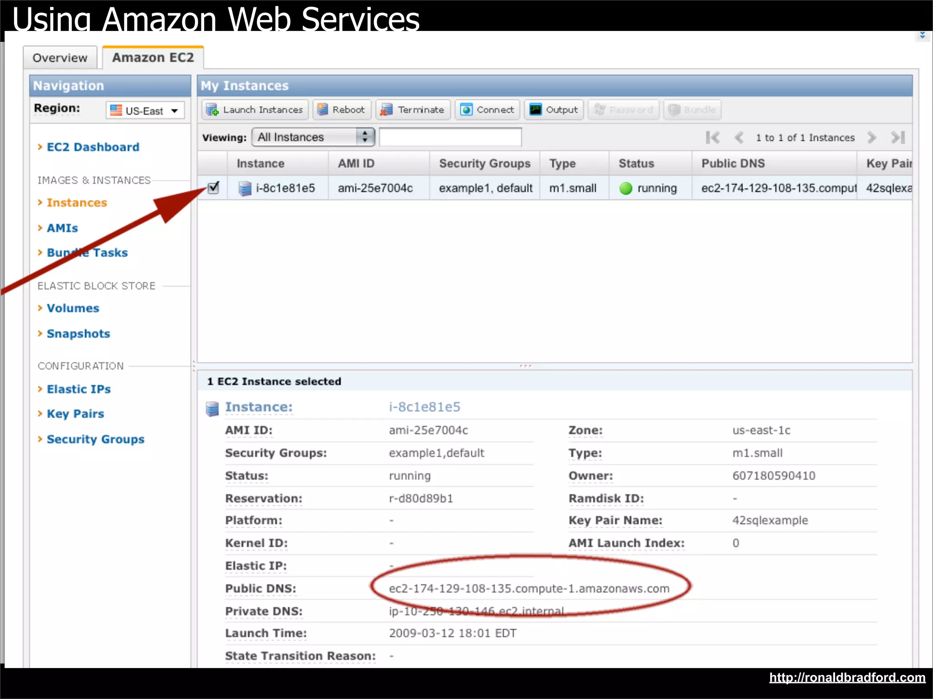933x699 pixels.
Task: Open EC2 Dashboard in navigation
Action: [93, 147]
